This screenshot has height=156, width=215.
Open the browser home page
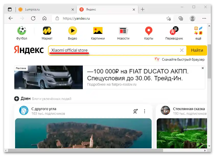point(44,18)
